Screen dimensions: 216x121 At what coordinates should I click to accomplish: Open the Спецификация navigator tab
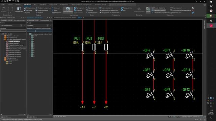coord(46,20)
